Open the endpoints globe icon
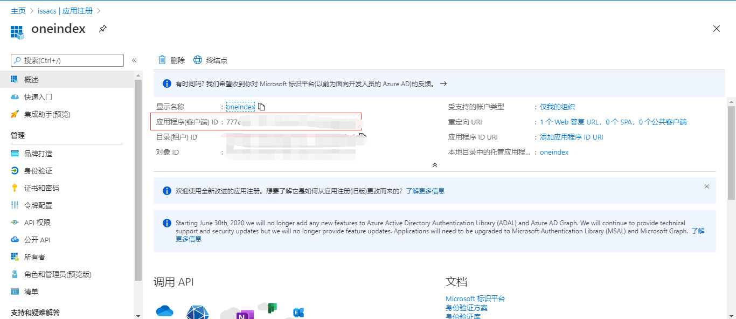Viewport: 736px width, 319px height. point(198,60)
